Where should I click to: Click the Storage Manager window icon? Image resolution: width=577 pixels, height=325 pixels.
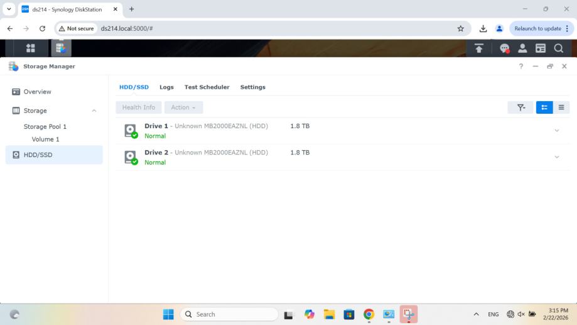14,67
